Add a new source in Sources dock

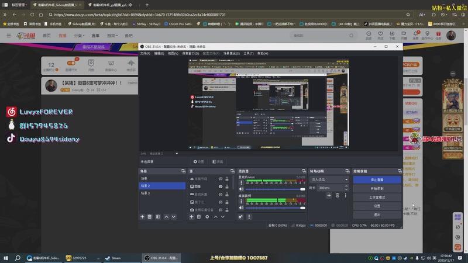[192, 217]
